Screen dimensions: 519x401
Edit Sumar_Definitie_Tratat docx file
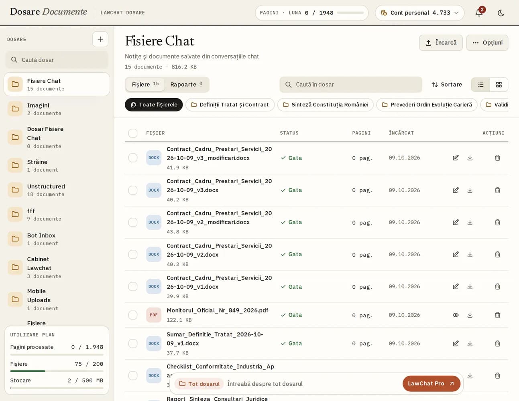click(456, 344)
